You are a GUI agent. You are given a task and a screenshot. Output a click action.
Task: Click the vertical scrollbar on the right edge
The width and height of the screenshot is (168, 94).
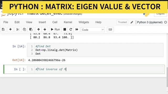click(x=167, y=77)
